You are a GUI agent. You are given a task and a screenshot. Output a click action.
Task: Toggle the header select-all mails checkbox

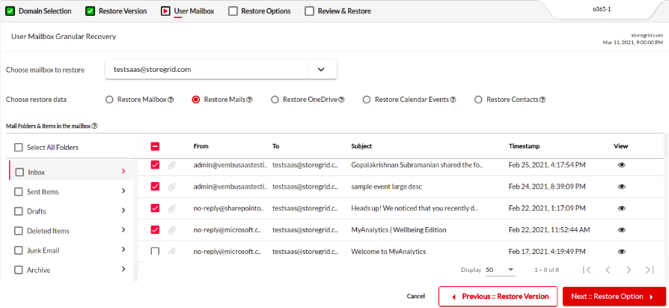tap(156, 146)
